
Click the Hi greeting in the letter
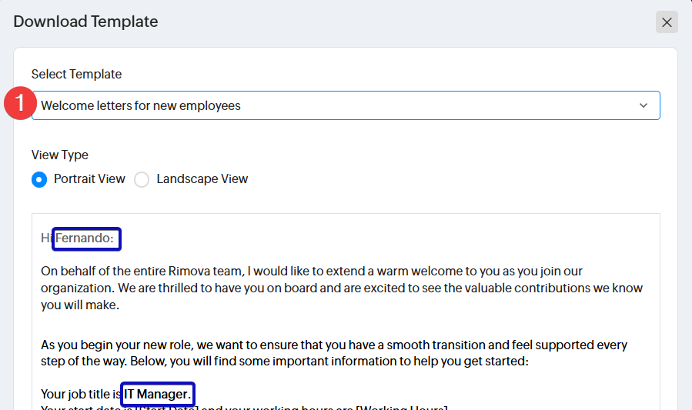(46, 238)
